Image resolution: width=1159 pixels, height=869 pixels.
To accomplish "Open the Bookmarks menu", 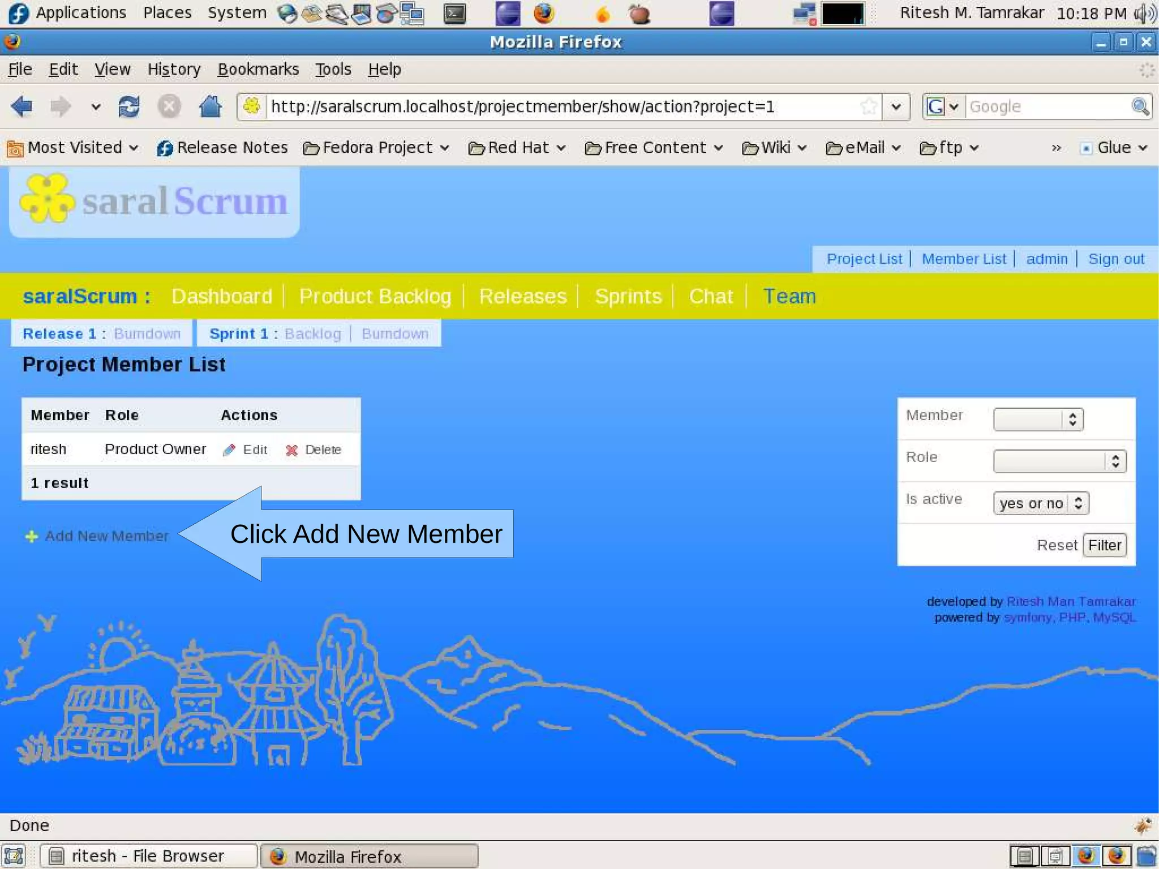I will point(258,69).
